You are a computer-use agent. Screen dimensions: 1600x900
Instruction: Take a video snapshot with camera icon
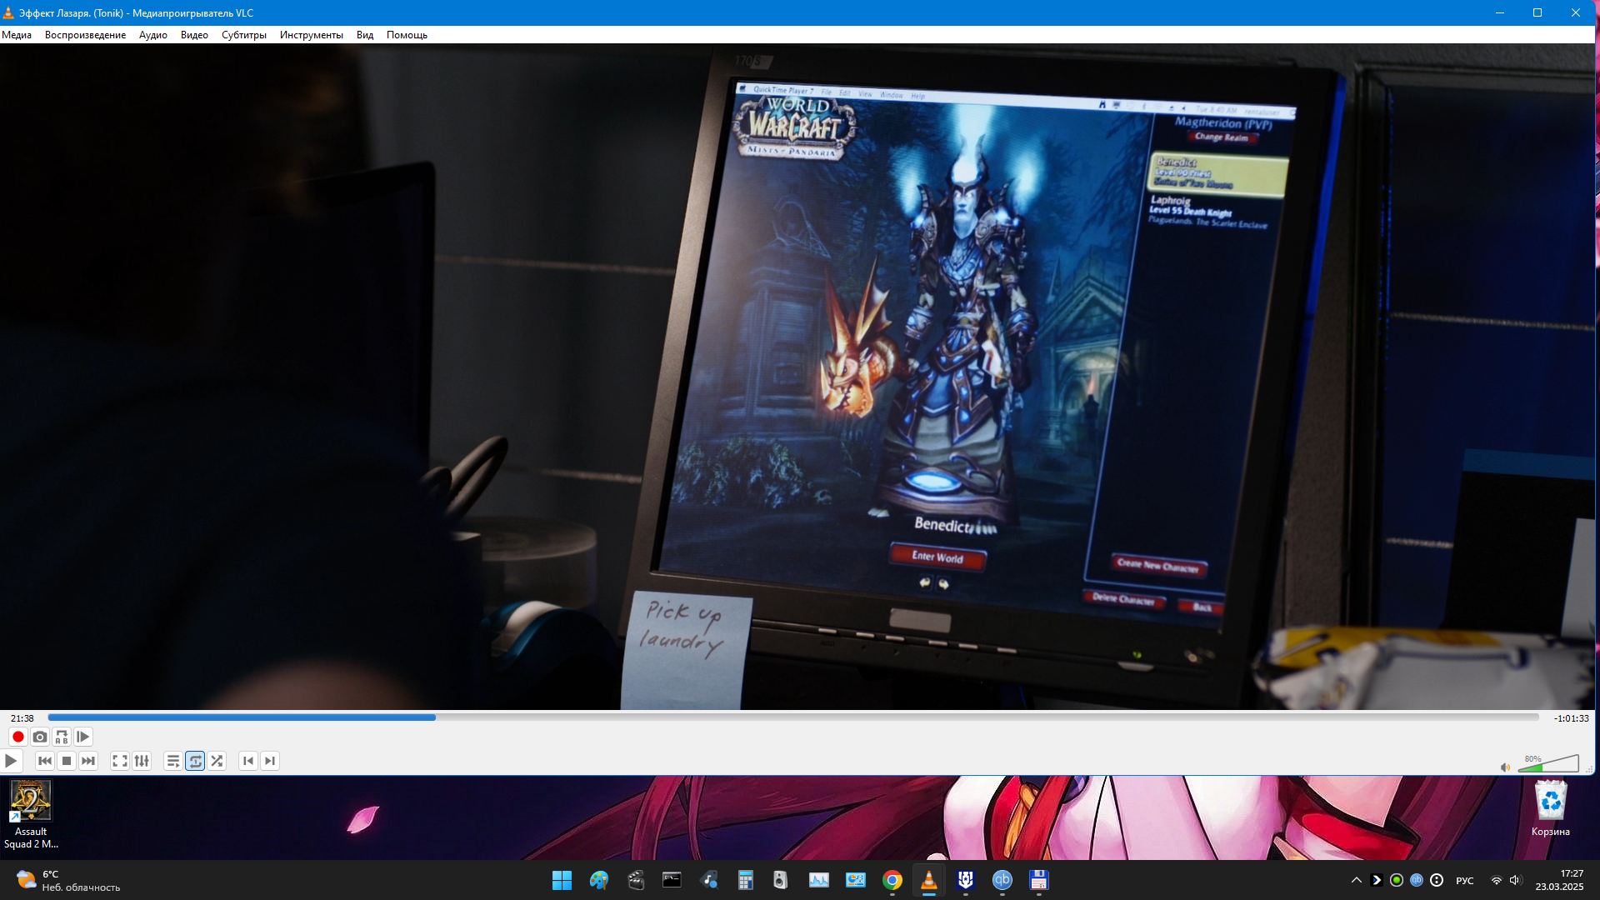pyautogui.click(x=39, y=737)
